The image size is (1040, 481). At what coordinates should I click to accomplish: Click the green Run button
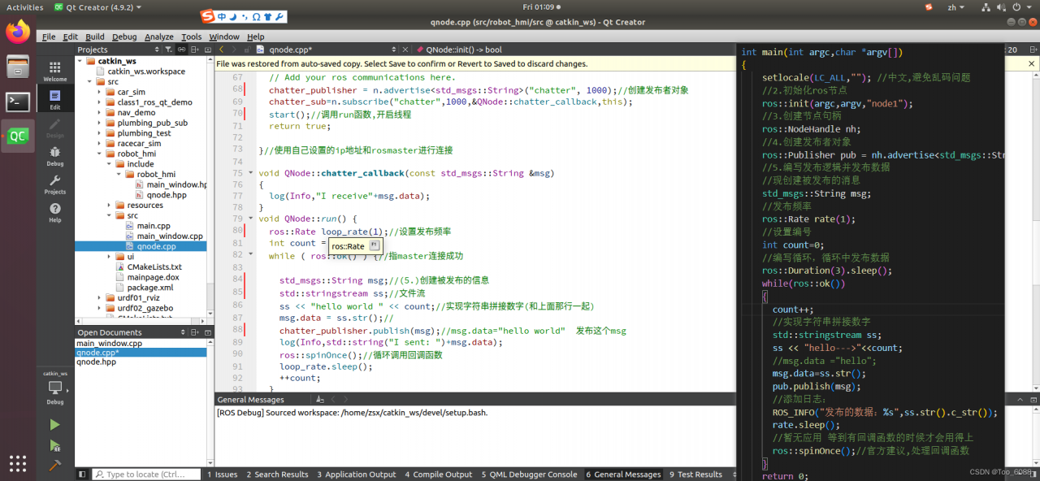pyautogui.click(x=54, y=425)
